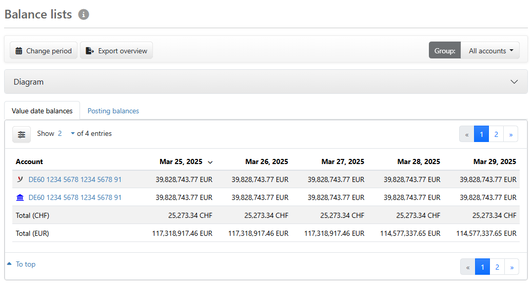This screenshot has width=532, height=283.
Task: Open the All accounts group dropdown
Action: tap(490, 51)
